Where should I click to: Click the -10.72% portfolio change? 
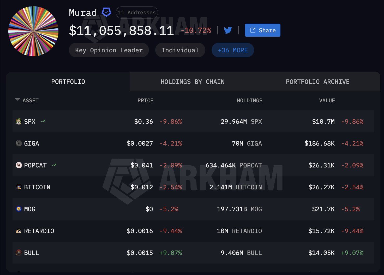[x=196, y=30]
